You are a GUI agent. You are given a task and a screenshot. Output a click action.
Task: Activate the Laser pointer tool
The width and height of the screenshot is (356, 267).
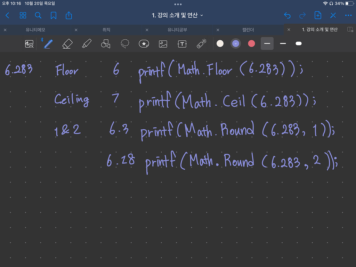click(201, 43)
